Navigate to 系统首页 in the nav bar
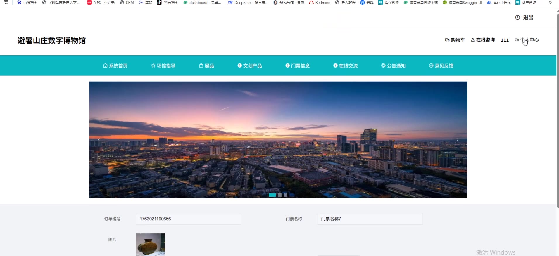 [115, 66]
